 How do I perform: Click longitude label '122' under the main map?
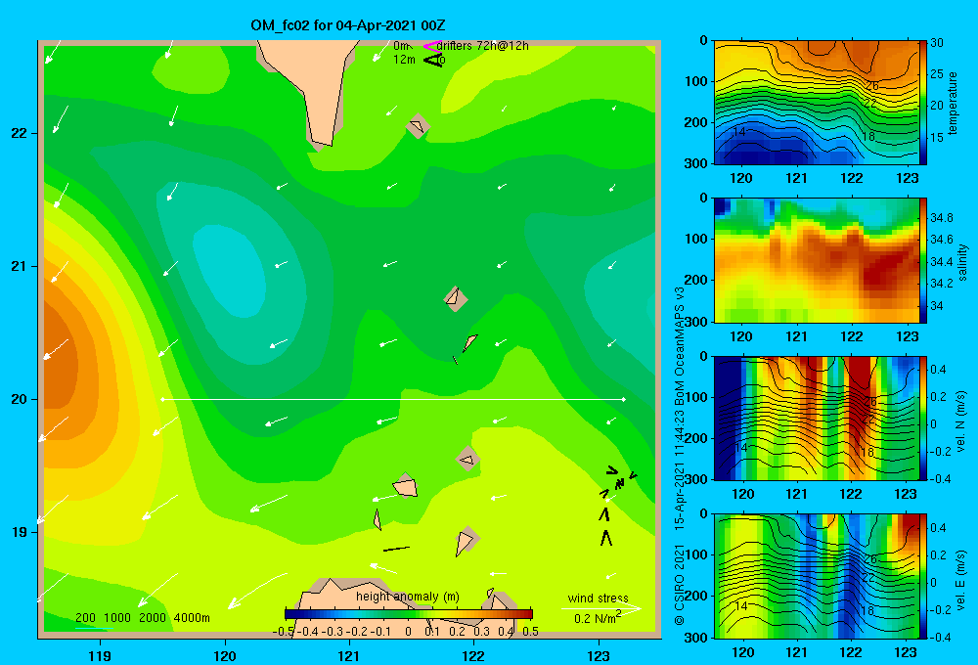(x=473, y=655)
